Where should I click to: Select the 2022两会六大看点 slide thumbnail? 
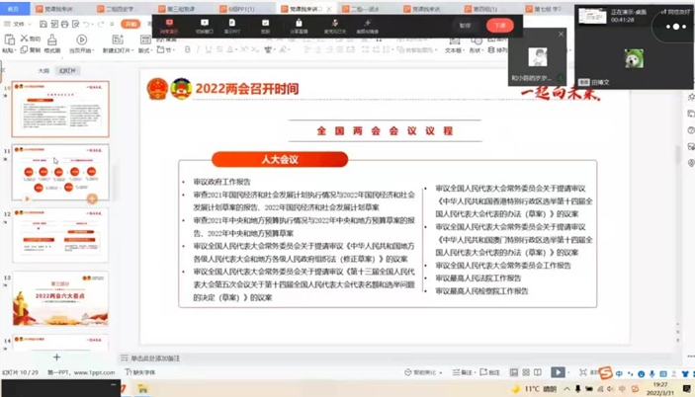[x=60, y=301]
